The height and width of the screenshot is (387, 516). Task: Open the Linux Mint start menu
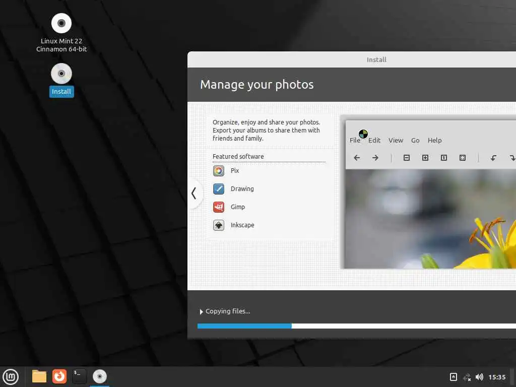pyautogui.click(x=11, y=377)
